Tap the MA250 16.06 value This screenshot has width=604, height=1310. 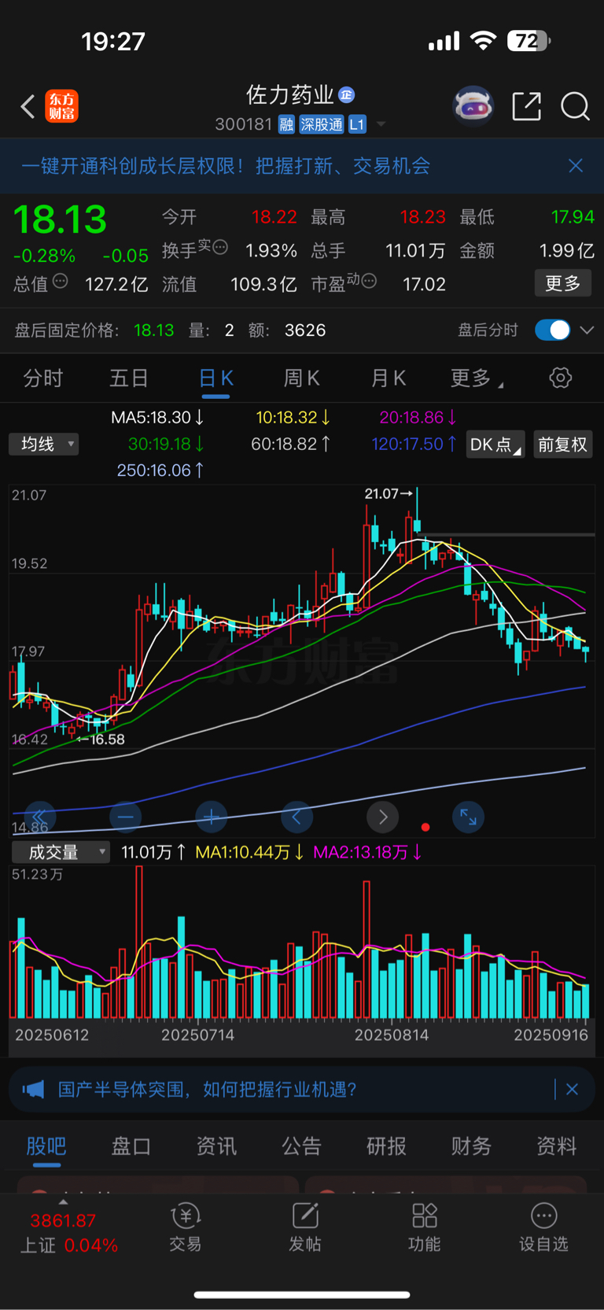[160, 470]
